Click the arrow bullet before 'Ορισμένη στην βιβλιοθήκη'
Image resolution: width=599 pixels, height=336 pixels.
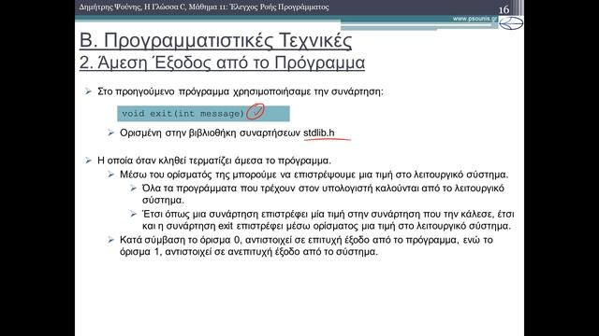tap(110, 133)
